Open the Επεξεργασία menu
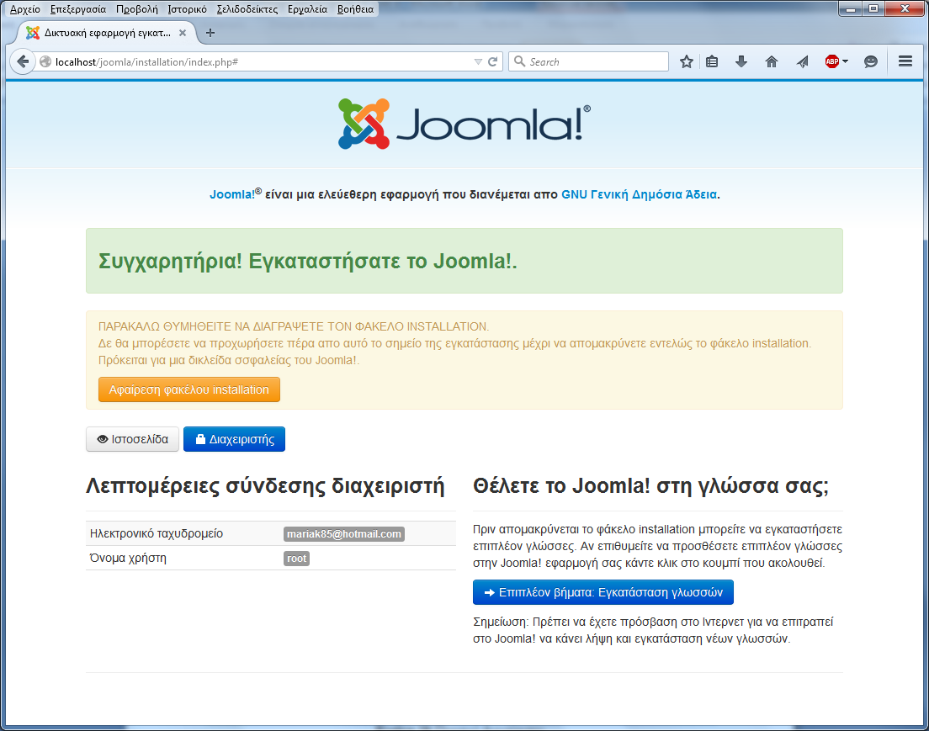 78,9
